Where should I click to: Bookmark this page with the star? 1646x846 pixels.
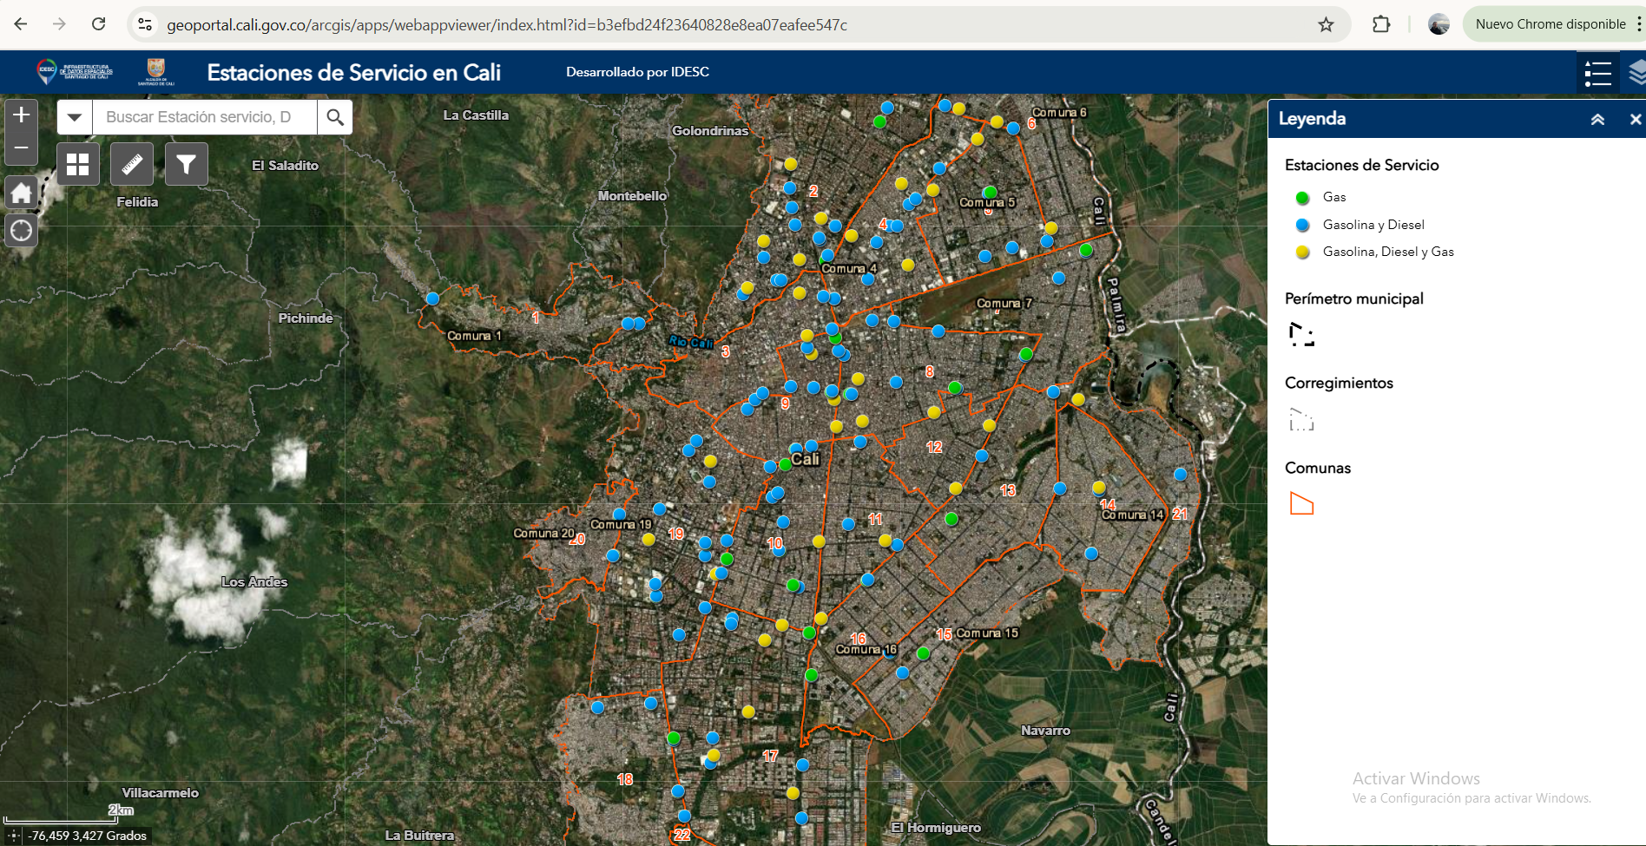pyautogui.click(x=1326, y=24)
